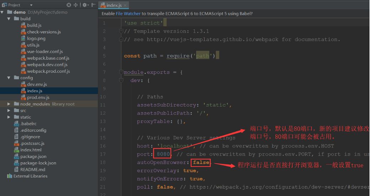Click the collapse all icon in Project panel
372x196 pixels.
point(76,5)
